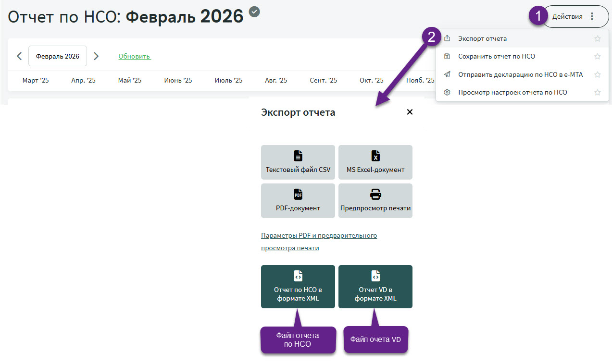Download НСО report in XML format
Screen dimensions: 612x364
[298, 286]
